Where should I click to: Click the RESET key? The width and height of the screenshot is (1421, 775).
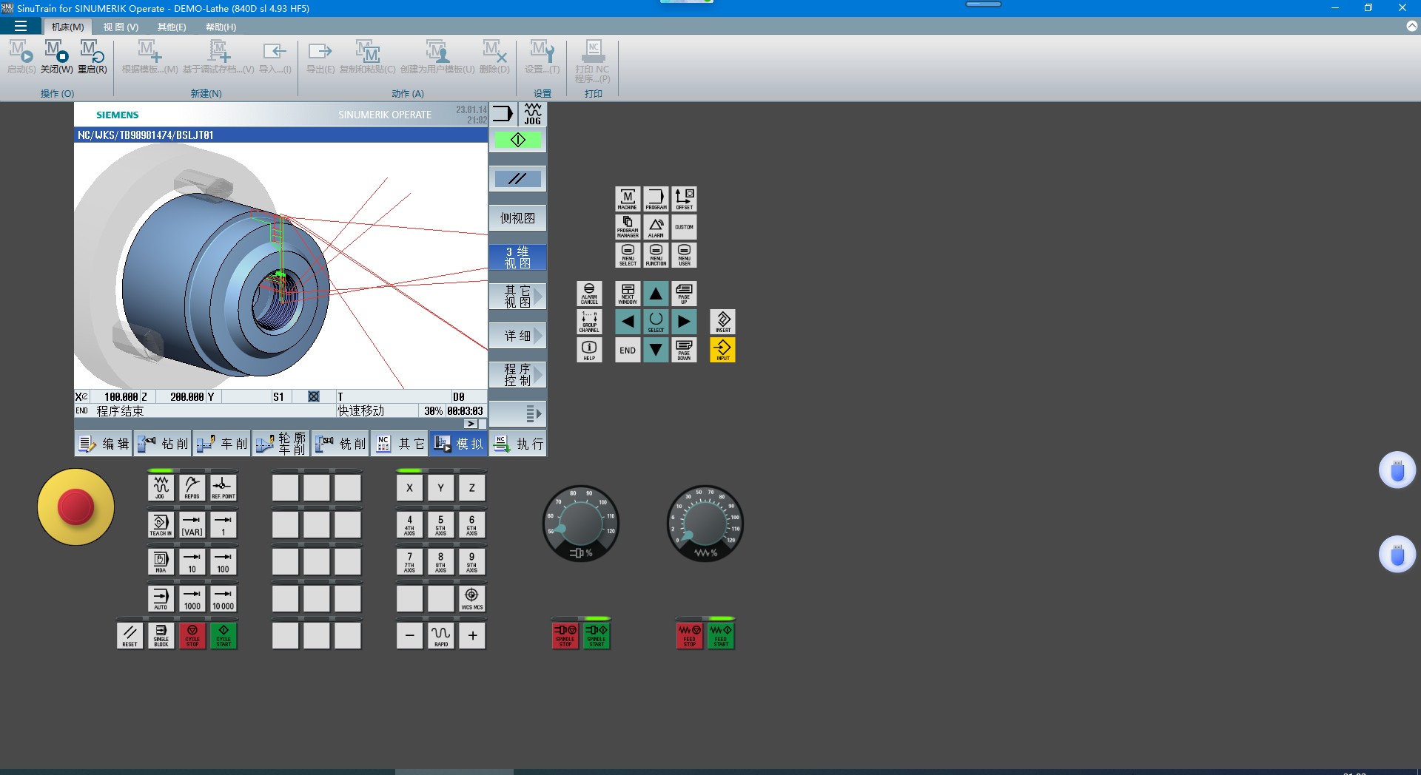point(130,636)
